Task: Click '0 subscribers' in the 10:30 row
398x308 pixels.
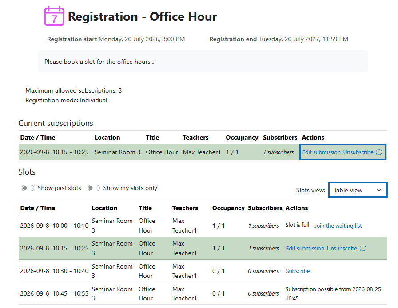Action: click(x=263, y=271)
